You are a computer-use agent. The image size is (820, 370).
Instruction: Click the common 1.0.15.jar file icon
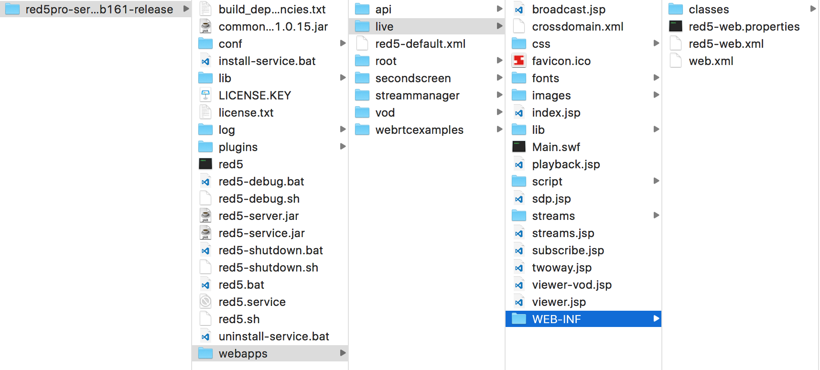click(x=205, y=26)
